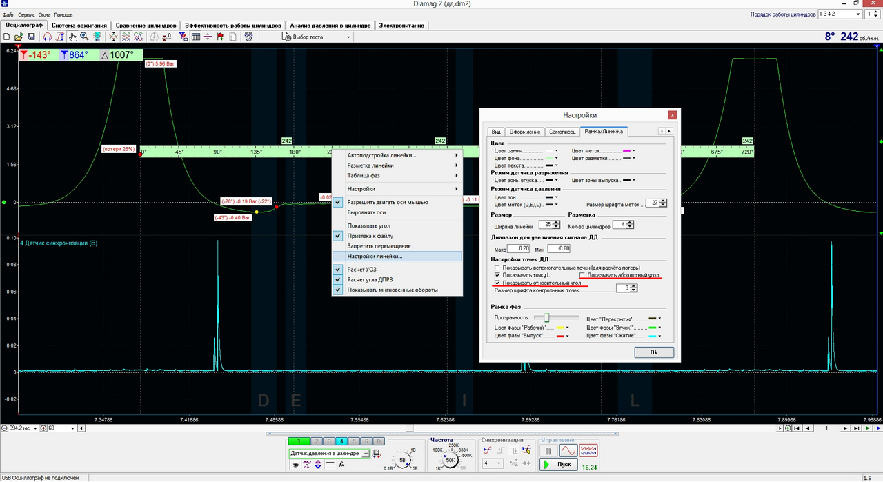Expand Разметка линейки submenu
Image resolution: width=883 pixels, height=482 pixels.
coord(397,165)
